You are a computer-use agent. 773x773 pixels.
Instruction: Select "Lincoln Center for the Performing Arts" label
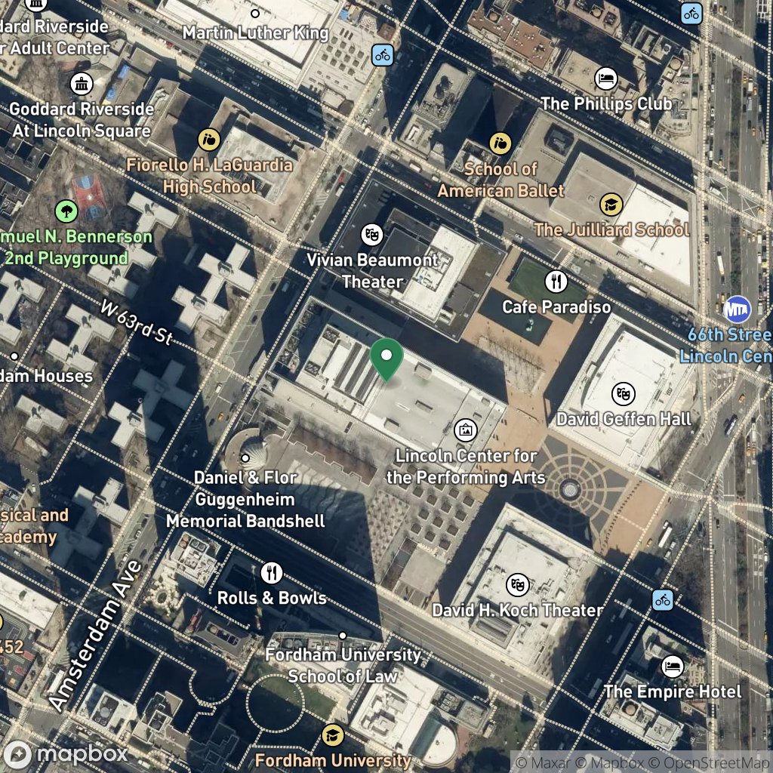tap(466, 467)
